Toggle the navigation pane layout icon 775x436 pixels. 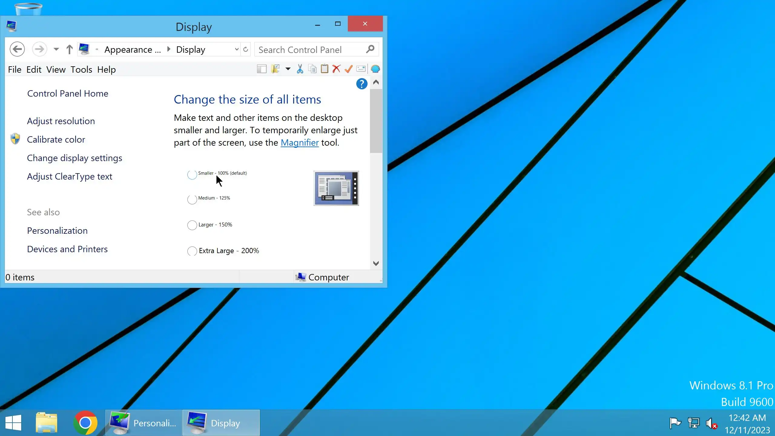(262, 69)
